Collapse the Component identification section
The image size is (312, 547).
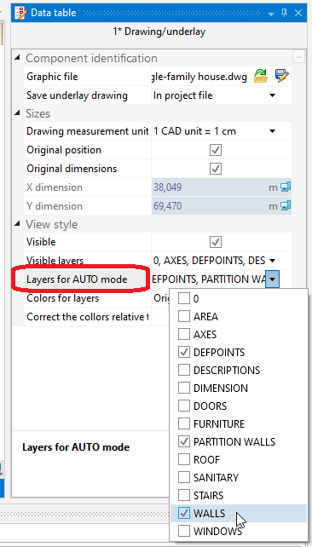click(17, 58)
